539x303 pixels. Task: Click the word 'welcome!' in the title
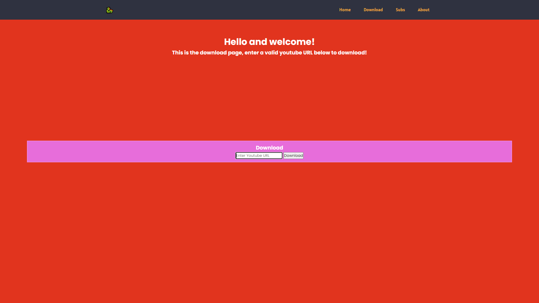click(x=292, y=42)
